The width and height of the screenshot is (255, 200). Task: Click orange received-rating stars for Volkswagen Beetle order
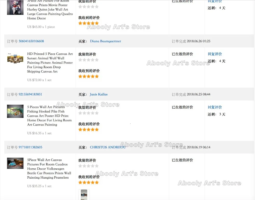88,182
